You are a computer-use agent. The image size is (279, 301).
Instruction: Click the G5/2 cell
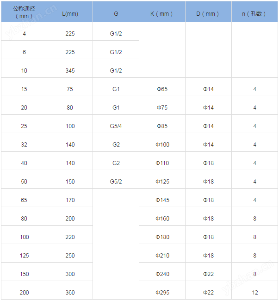116,181
